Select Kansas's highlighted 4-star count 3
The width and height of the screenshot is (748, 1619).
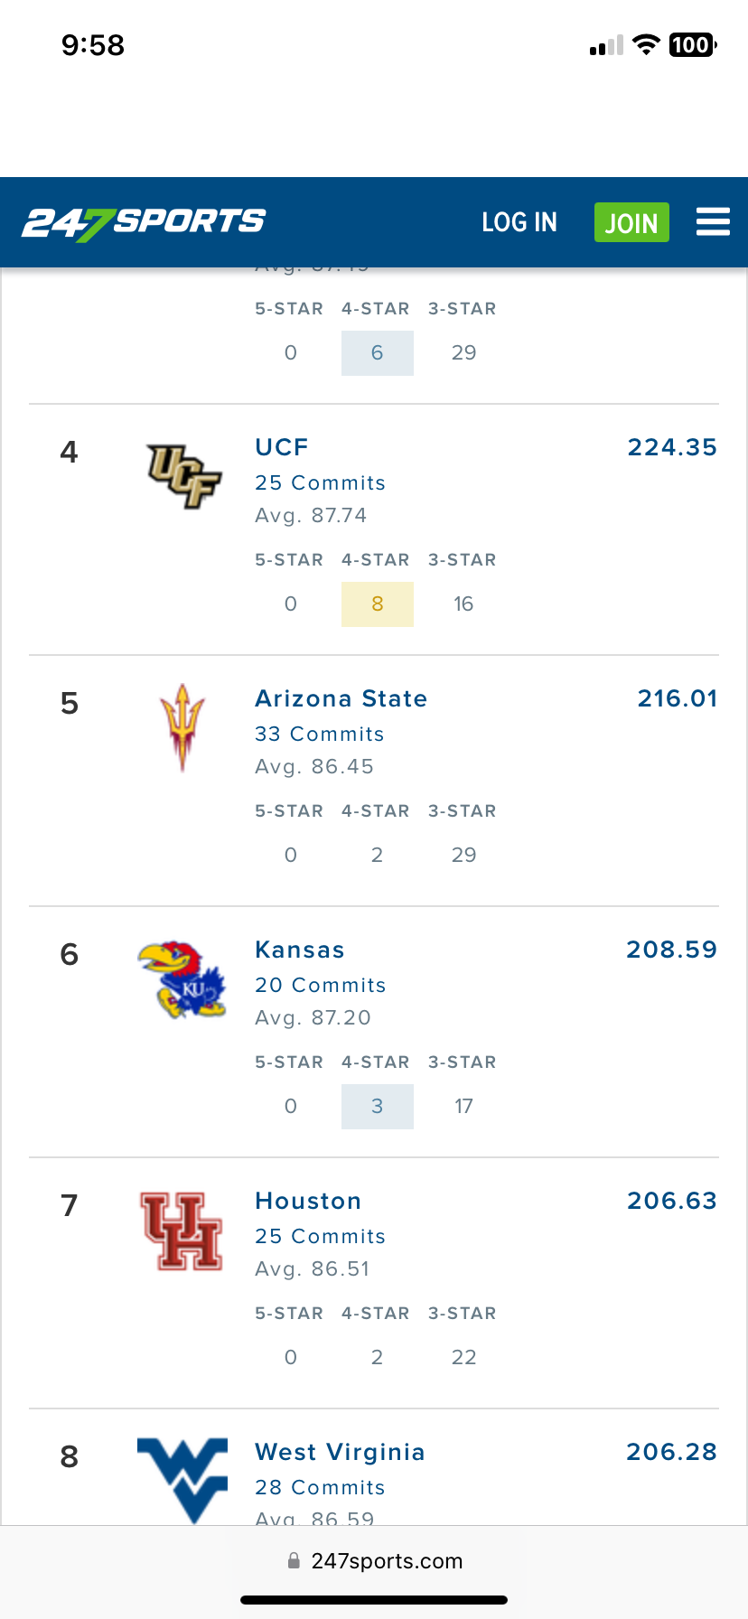click(x=378, y=1107)
